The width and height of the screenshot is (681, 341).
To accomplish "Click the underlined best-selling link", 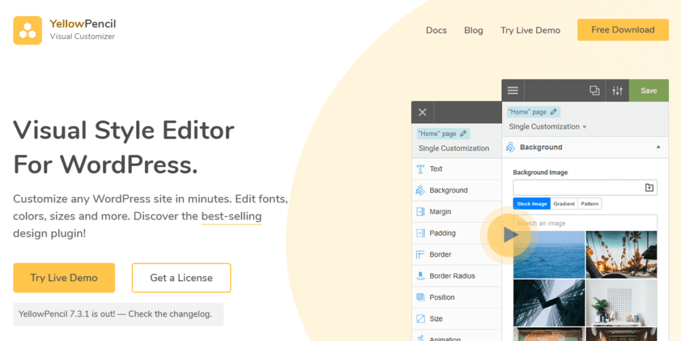I will click(231, 216).
